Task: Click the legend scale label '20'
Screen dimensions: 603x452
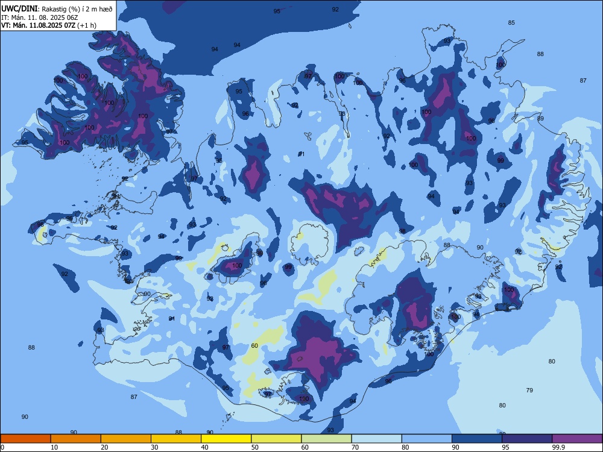Action: [104, 447]
